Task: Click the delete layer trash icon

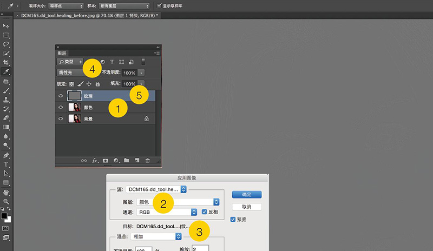Action: [x=147, y=161]
